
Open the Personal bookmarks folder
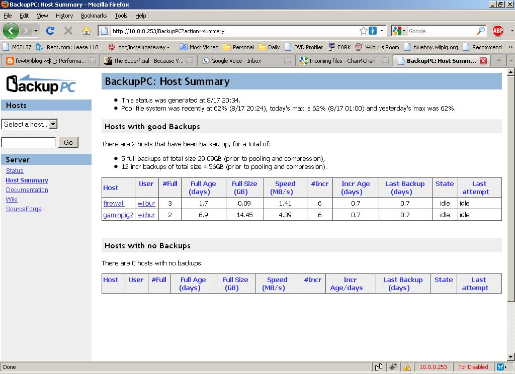[x=238, y=47]
